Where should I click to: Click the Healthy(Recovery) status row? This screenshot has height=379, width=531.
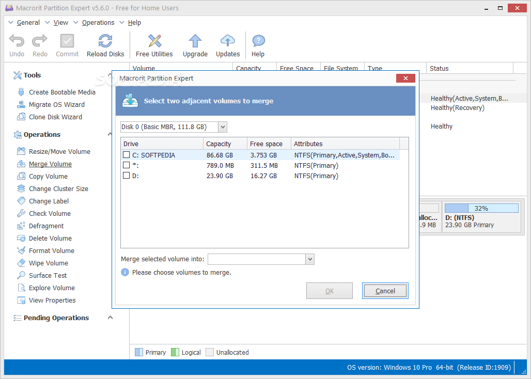458,107
